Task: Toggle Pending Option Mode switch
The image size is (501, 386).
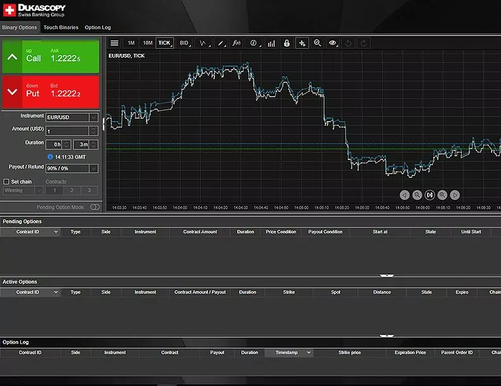Action: [95, 207]
